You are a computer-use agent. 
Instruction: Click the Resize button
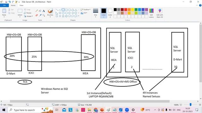point(27,13)
